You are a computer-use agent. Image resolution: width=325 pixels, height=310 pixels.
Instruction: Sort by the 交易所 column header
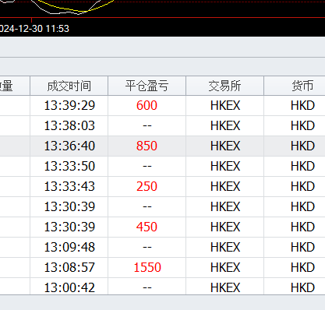click(x=225, y=86)
